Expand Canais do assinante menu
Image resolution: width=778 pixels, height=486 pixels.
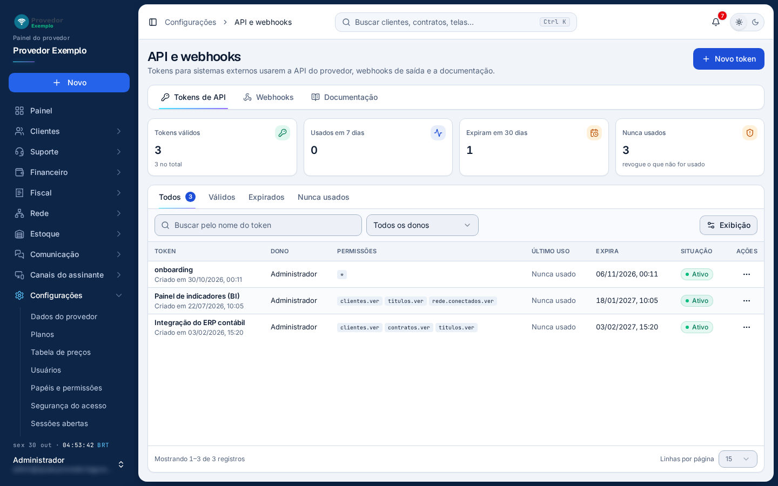coord(69,275)
